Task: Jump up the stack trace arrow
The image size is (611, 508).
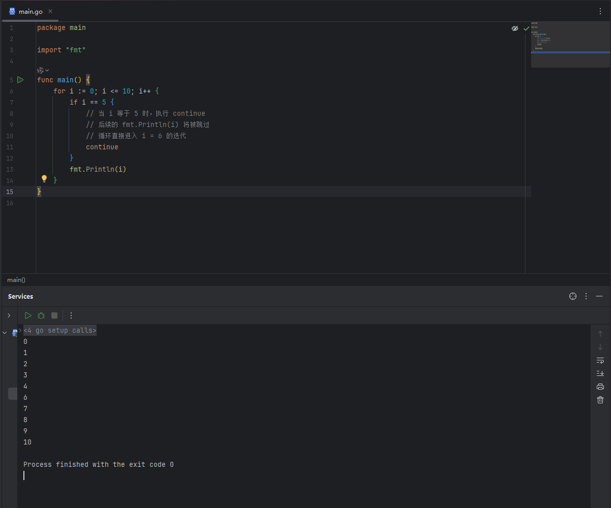Action: tap(600, 334)
